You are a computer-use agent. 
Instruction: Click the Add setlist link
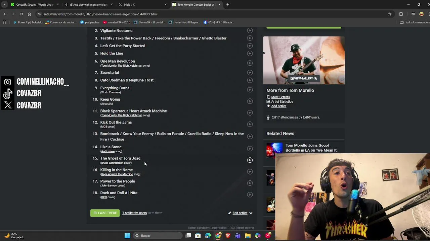click(x=279, y=106)
